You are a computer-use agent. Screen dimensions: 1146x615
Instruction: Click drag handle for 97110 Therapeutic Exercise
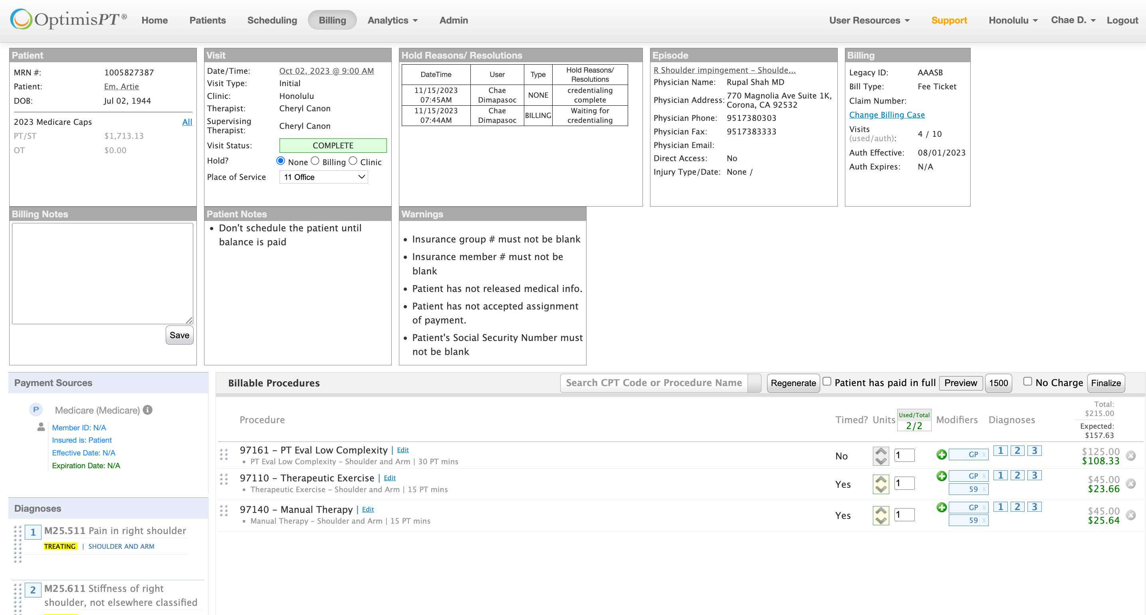click(x=224, y=479)
